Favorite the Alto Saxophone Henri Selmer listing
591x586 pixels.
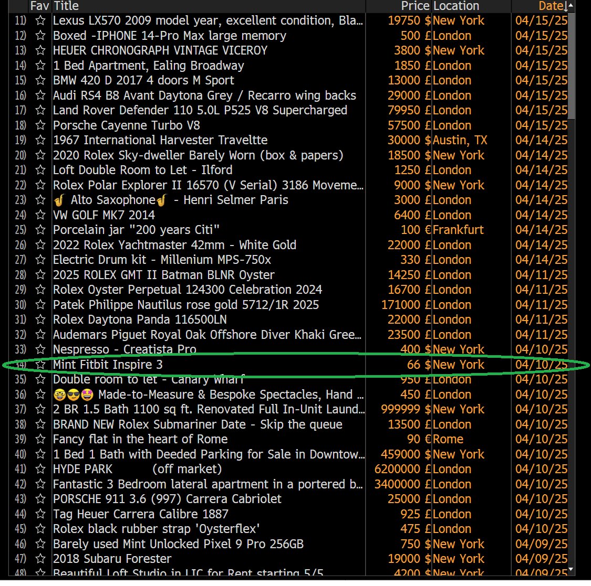(x=40, y=200)
